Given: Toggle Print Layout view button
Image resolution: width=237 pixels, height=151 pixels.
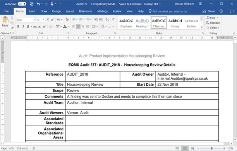Looking at the screenshot, I should pyautogui.click(x=185, y=148).
